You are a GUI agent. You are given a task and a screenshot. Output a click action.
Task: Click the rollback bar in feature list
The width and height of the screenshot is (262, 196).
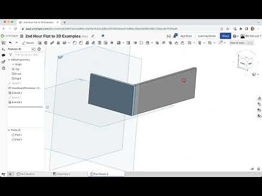25,107
